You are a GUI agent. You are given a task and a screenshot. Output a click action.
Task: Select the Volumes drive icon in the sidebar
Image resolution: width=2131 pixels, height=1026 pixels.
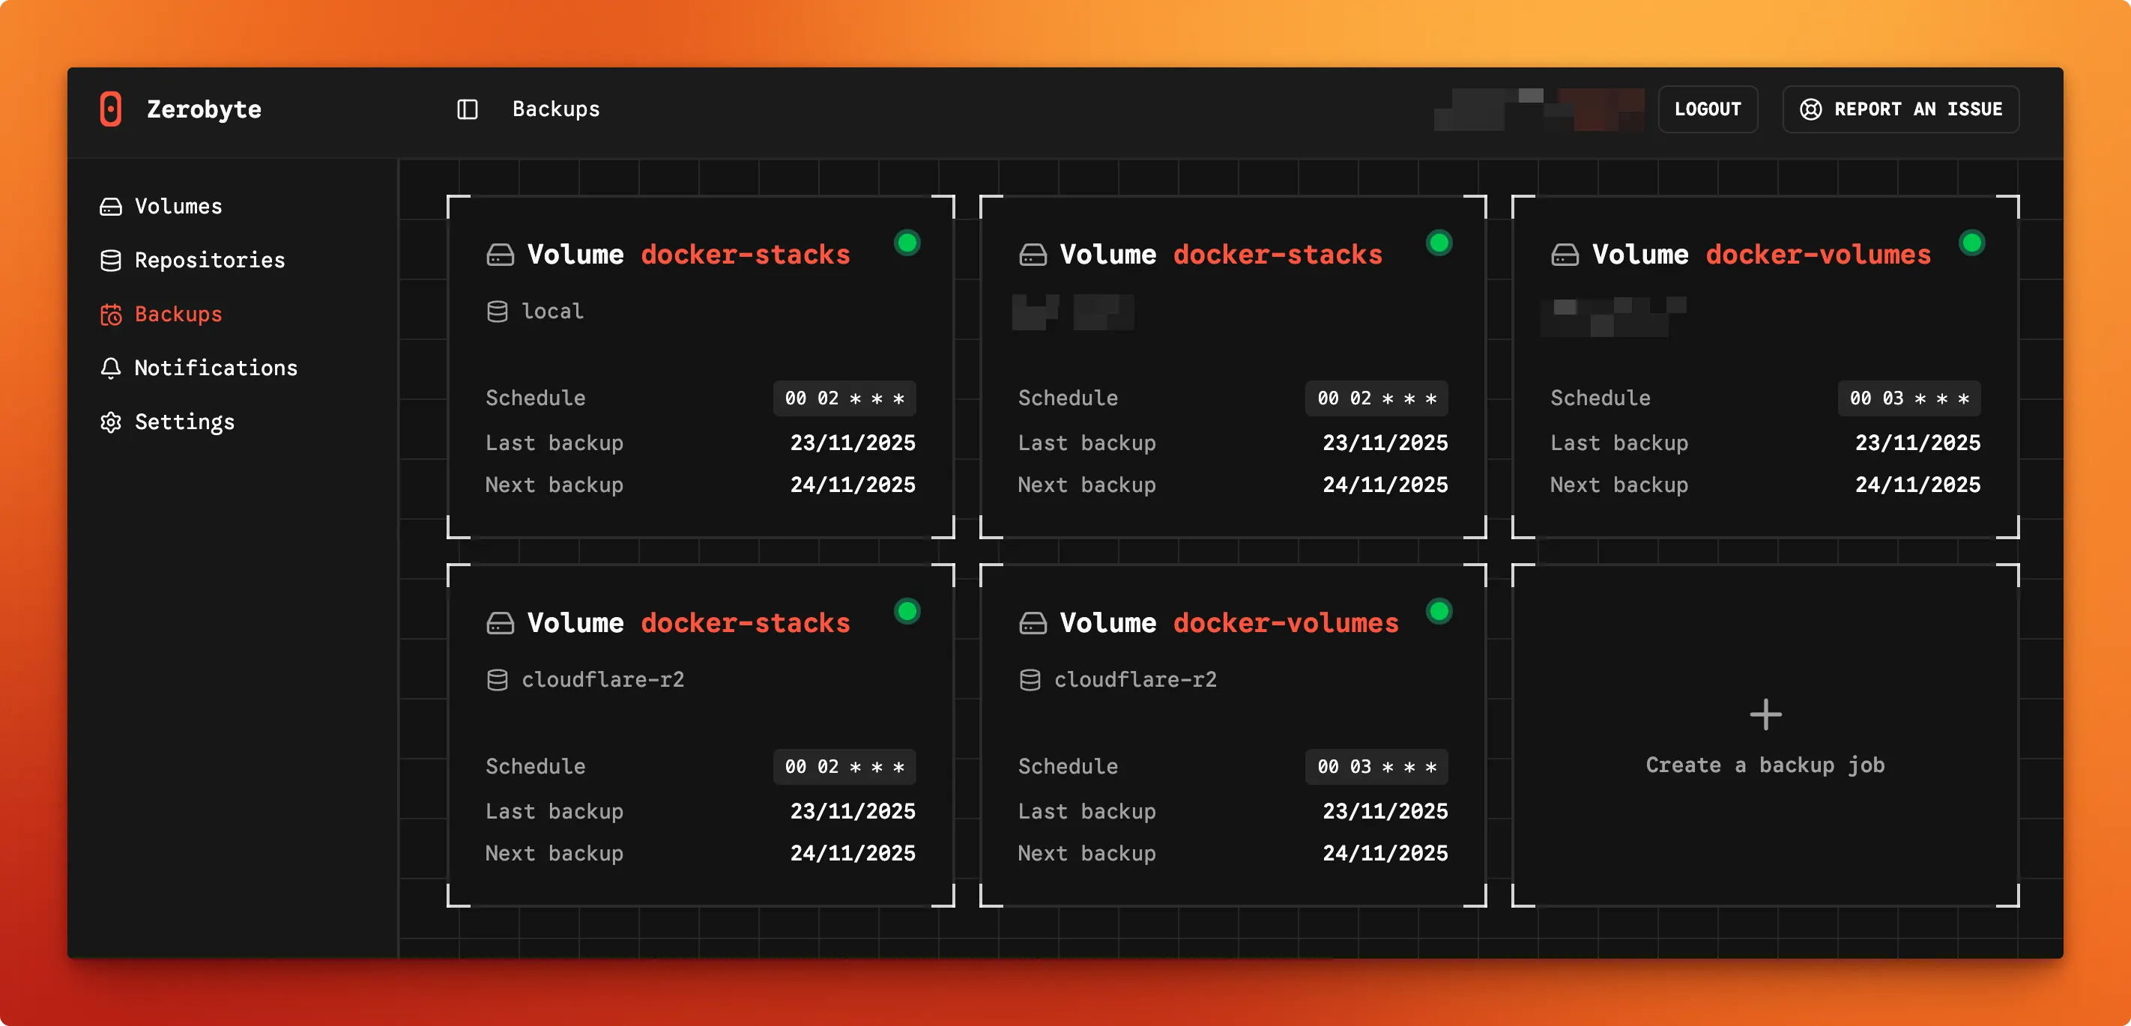click(111, 207)
